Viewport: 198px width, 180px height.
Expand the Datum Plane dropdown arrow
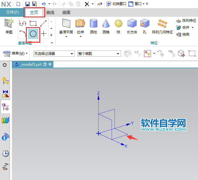coord(66,37)
